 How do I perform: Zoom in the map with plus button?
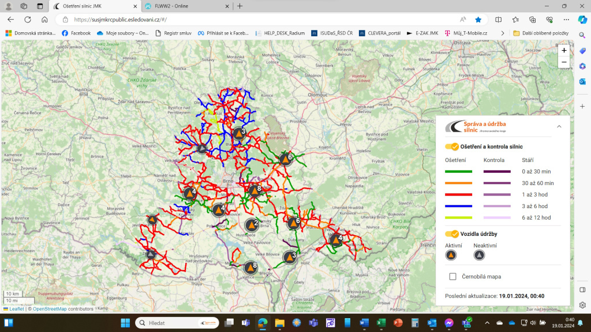pyautogui.click(x=564, y=51)
